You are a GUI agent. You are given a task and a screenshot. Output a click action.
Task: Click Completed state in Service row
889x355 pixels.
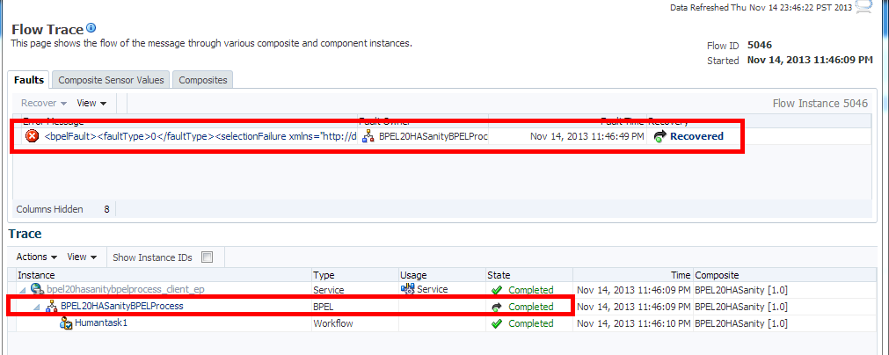click(531, 290)
